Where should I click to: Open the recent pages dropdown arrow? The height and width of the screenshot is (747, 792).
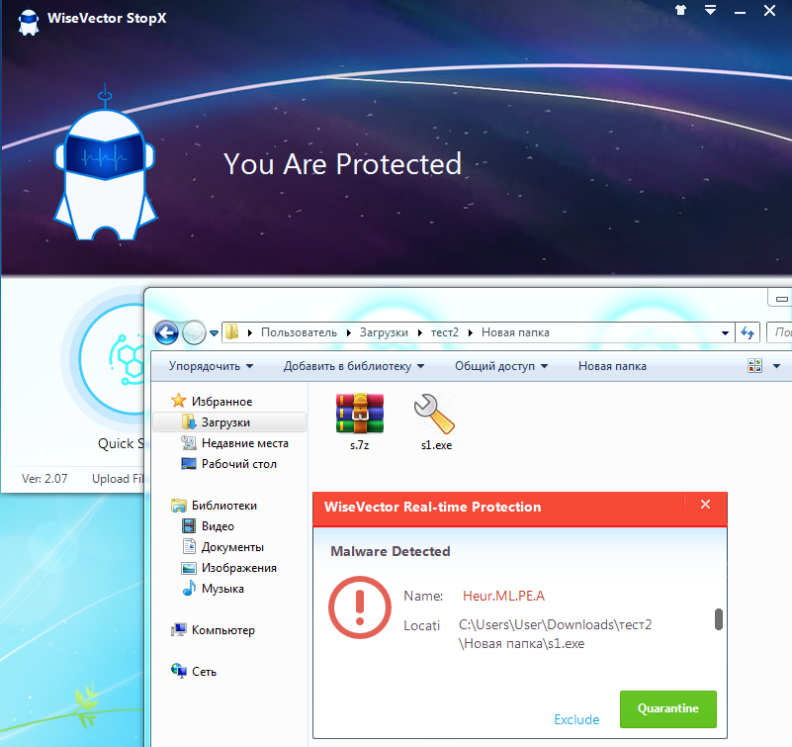tap(215, 333)
